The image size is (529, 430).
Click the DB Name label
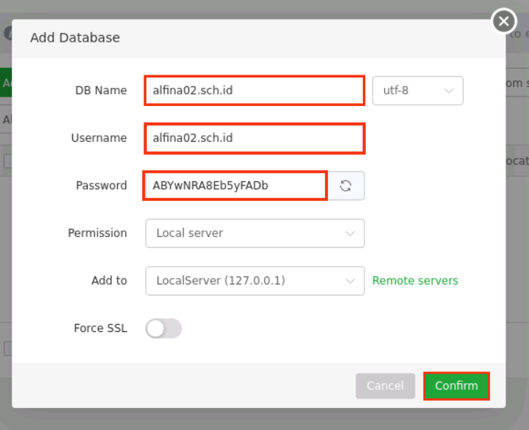click(101, 91)
